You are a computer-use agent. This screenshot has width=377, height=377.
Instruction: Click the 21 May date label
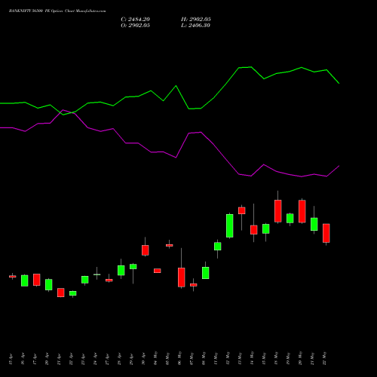312,358
